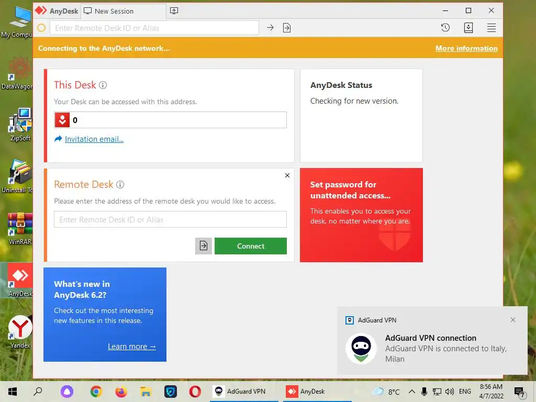Launch Google Chrome from the taskbar
The width and height of the screenshot is (536, 402).
[96, 392]
